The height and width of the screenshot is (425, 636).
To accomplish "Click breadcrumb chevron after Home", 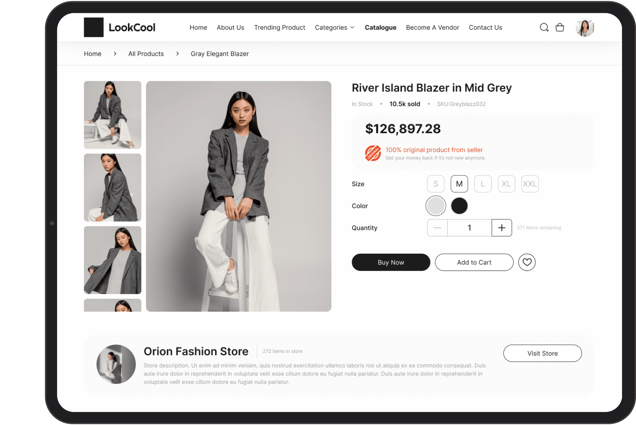I will [x=115, y=54].
